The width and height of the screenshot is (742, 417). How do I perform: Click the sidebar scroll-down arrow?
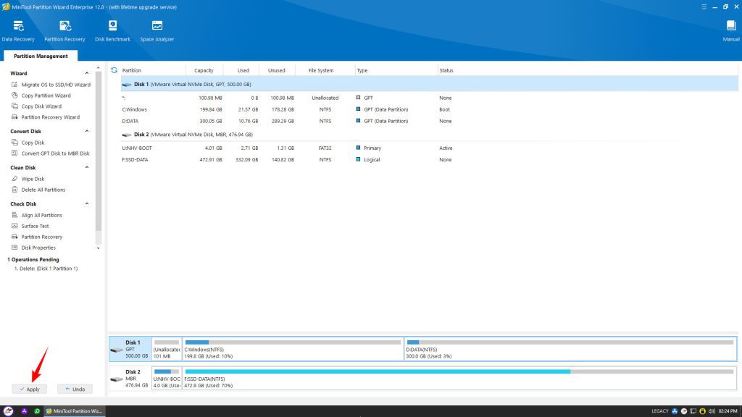(x=99, y=248)
